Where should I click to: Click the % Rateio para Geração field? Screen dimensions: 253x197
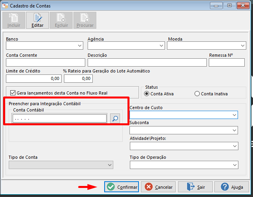[x=78, y=79]
